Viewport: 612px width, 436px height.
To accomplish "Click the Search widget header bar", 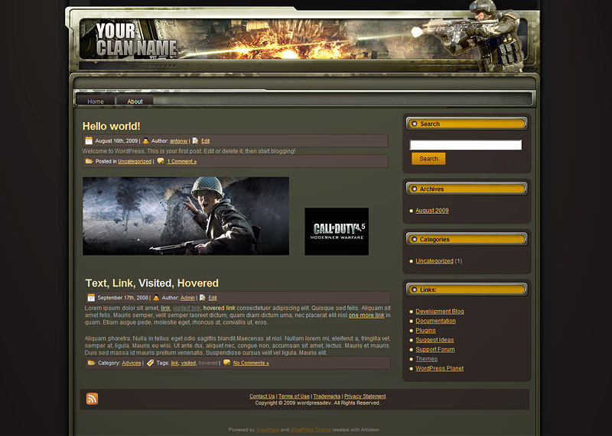I will tap(467, 124).
